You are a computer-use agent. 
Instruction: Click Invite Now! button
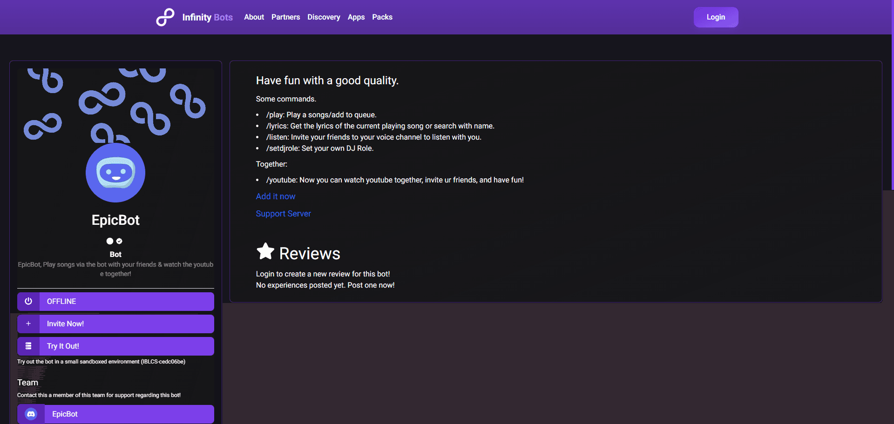coord(115,324)
